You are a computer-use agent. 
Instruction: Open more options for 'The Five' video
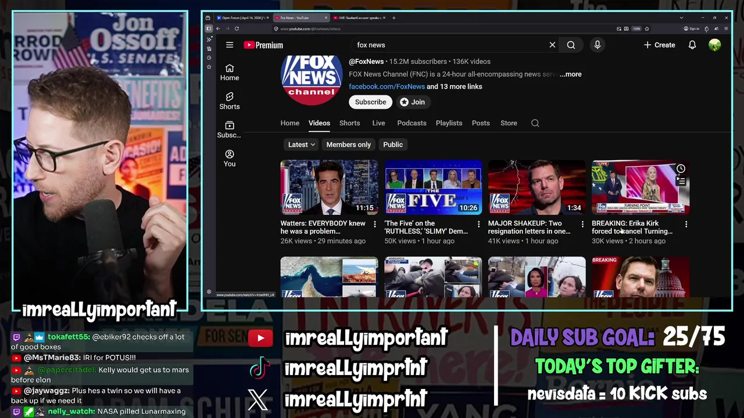point(479,224)
